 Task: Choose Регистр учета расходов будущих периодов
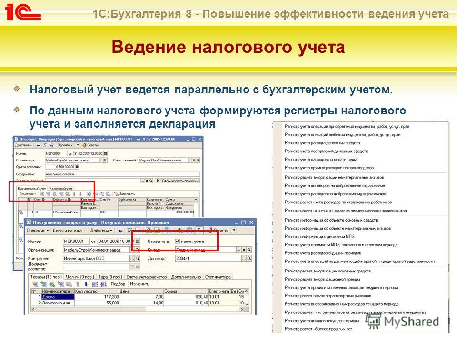(x=323, y=253)
